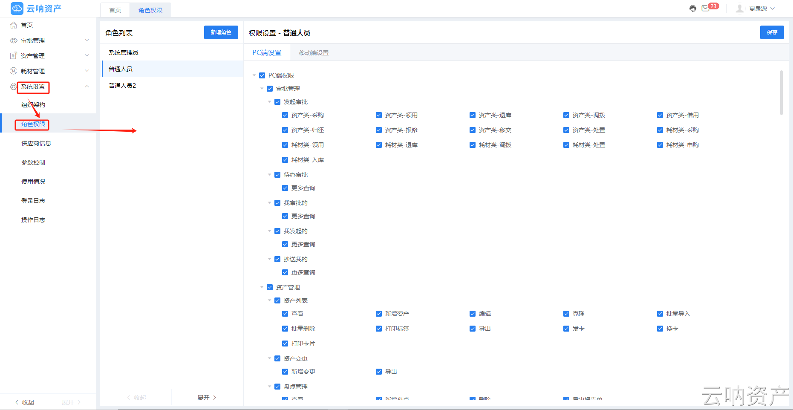Toggle 资产类-领用 checkbox
The image size is (793, 410).
[x=379, y=115]
